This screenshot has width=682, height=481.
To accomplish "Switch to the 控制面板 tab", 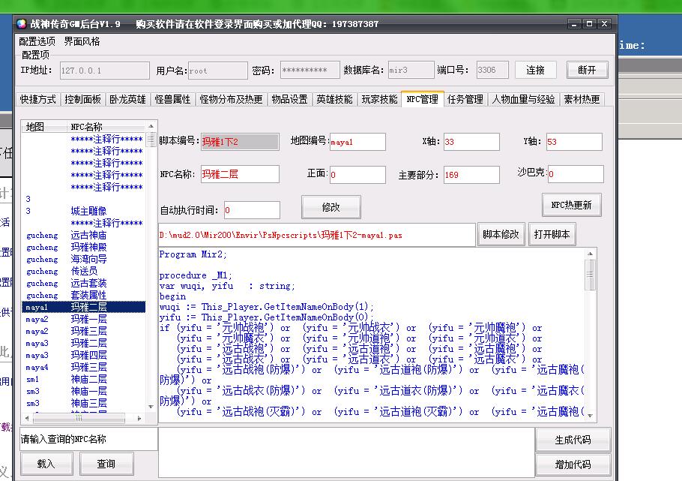I will [82, 99].
